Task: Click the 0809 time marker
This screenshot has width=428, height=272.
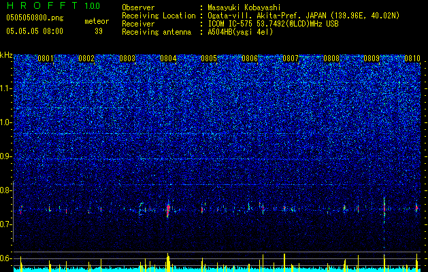Action: click(372, 58)
